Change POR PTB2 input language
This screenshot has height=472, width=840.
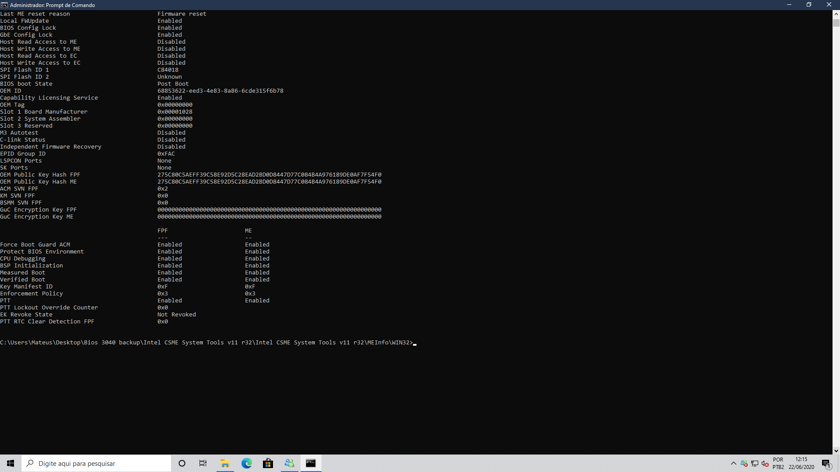pyautogui.click(x=778, y=463)
